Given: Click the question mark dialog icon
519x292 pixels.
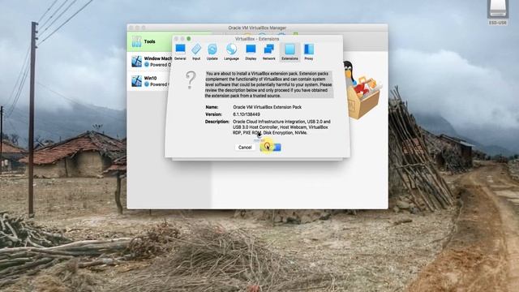Looking at the screenshot, I should (191, 80).
